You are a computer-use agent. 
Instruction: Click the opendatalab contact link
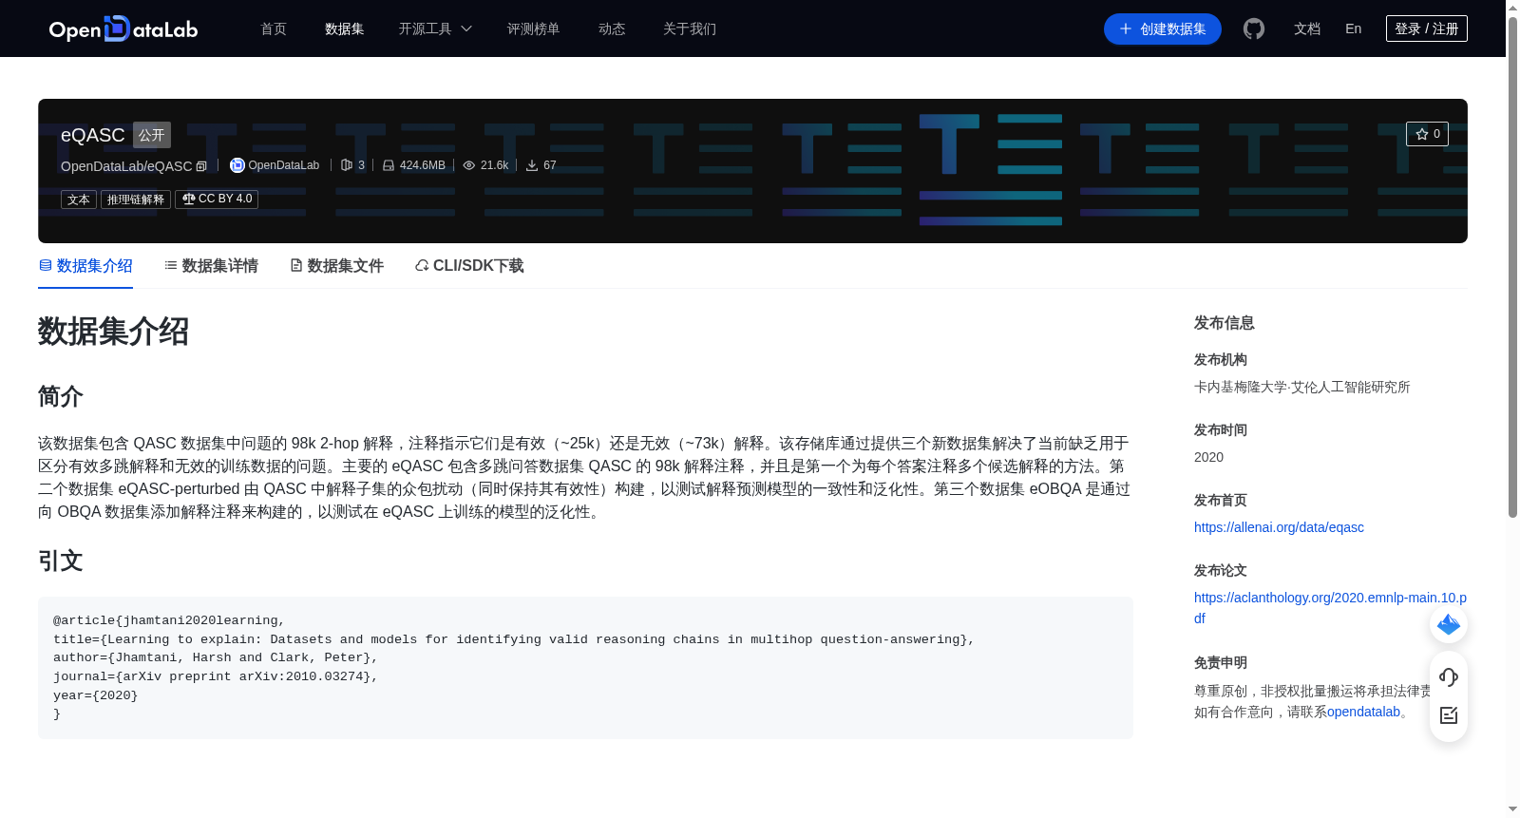click(1363, 712)
